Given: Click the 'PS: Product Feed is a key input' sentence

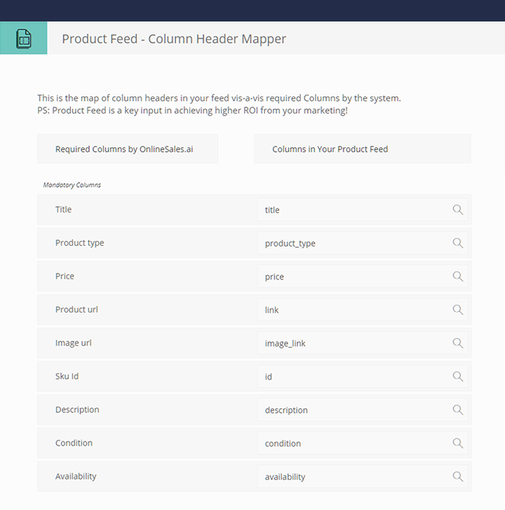Looking at the screenshot, I should (192, 111).
